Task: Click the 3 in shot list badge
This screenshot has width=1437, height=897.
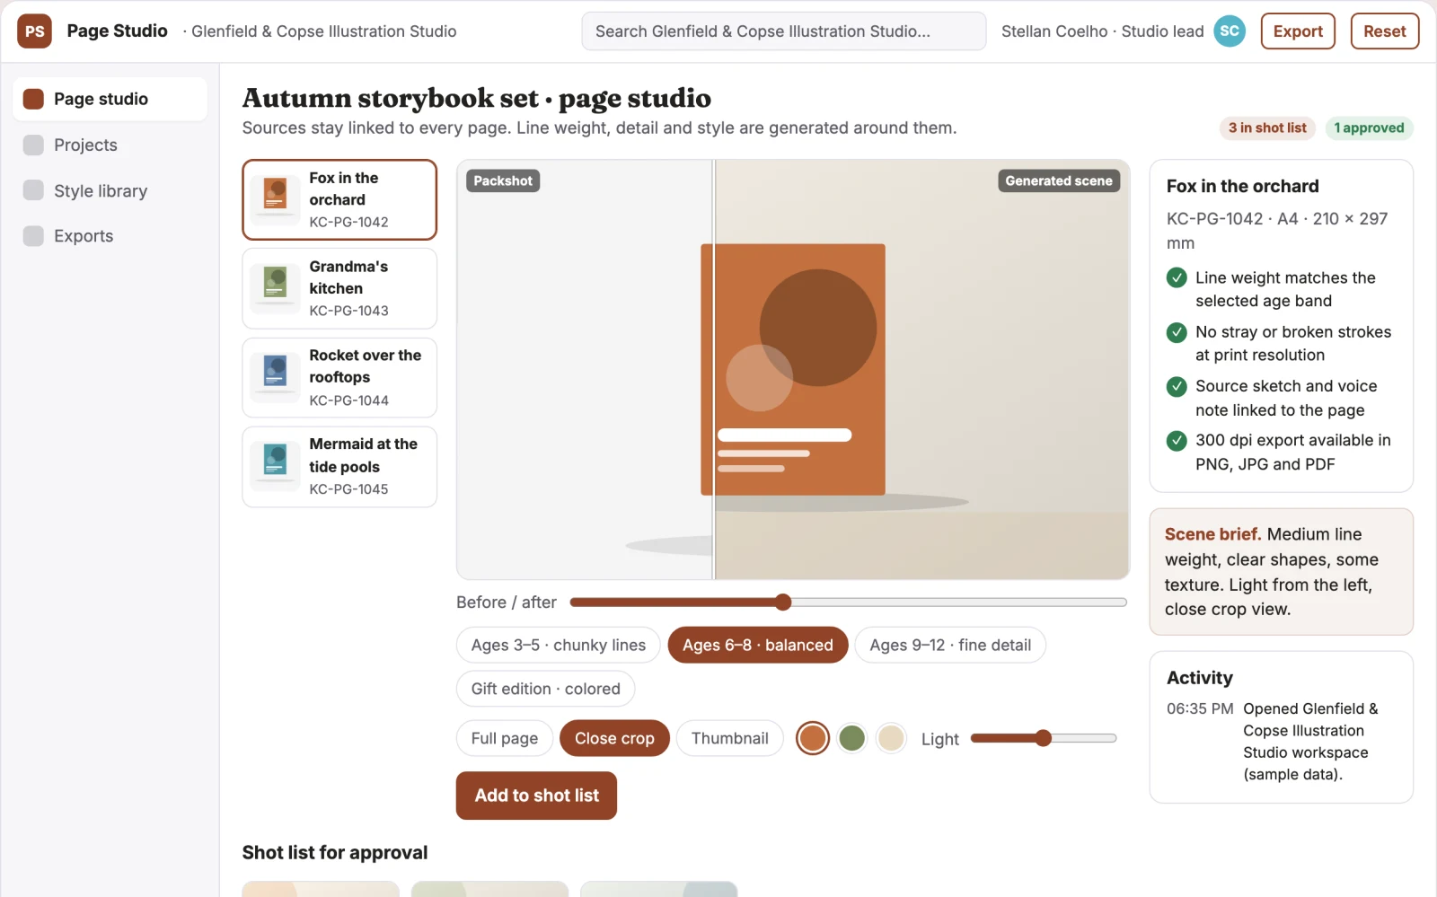Action: 1267,128
